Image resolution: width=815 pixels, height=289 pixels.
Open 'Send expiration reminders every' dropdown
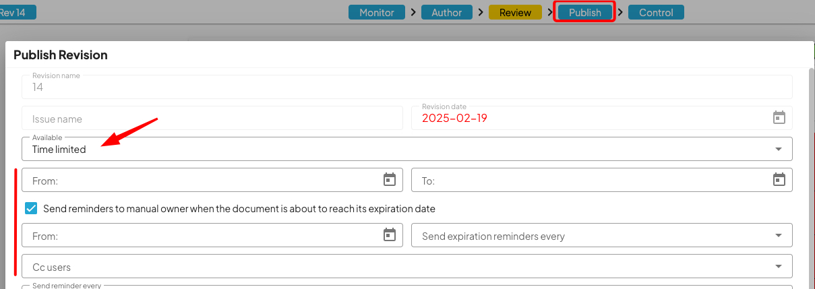(x=779, y=236)
